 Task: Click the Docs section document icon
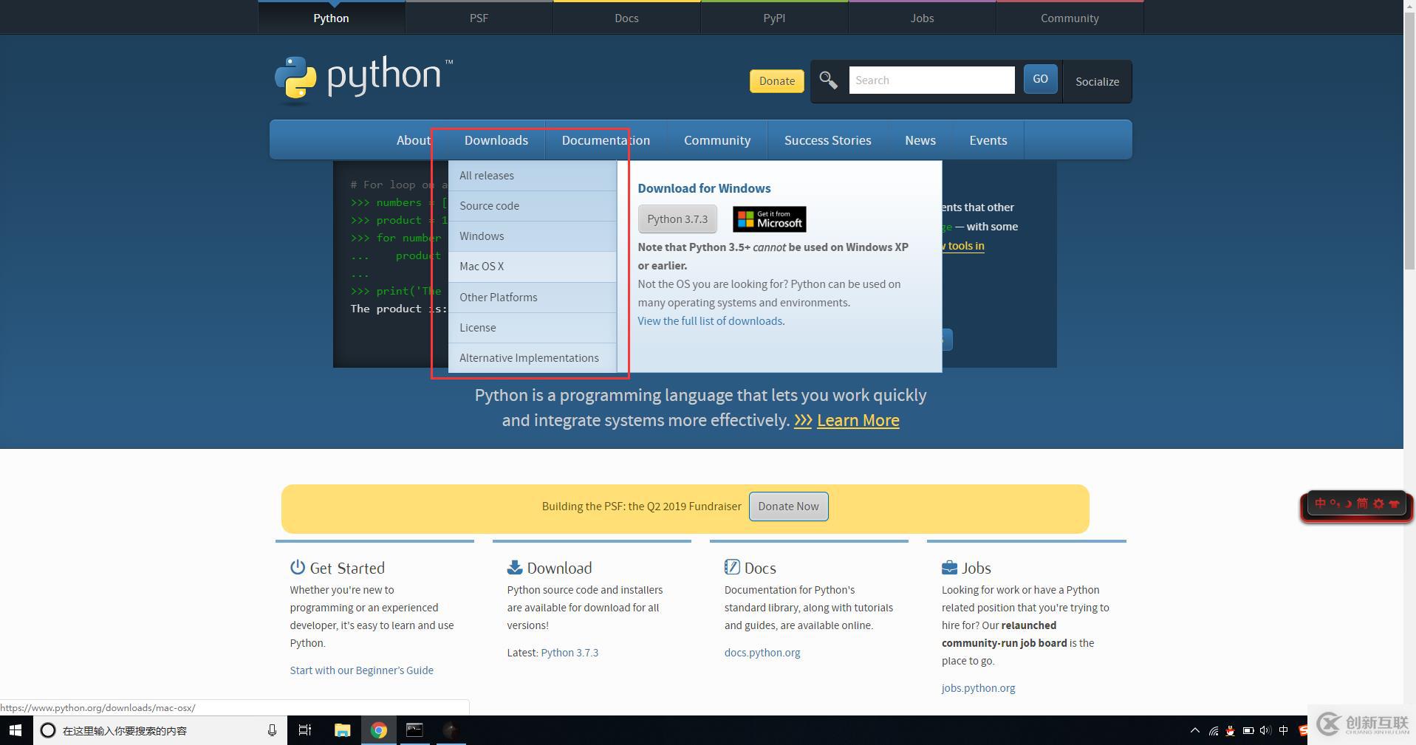point(732,567)
